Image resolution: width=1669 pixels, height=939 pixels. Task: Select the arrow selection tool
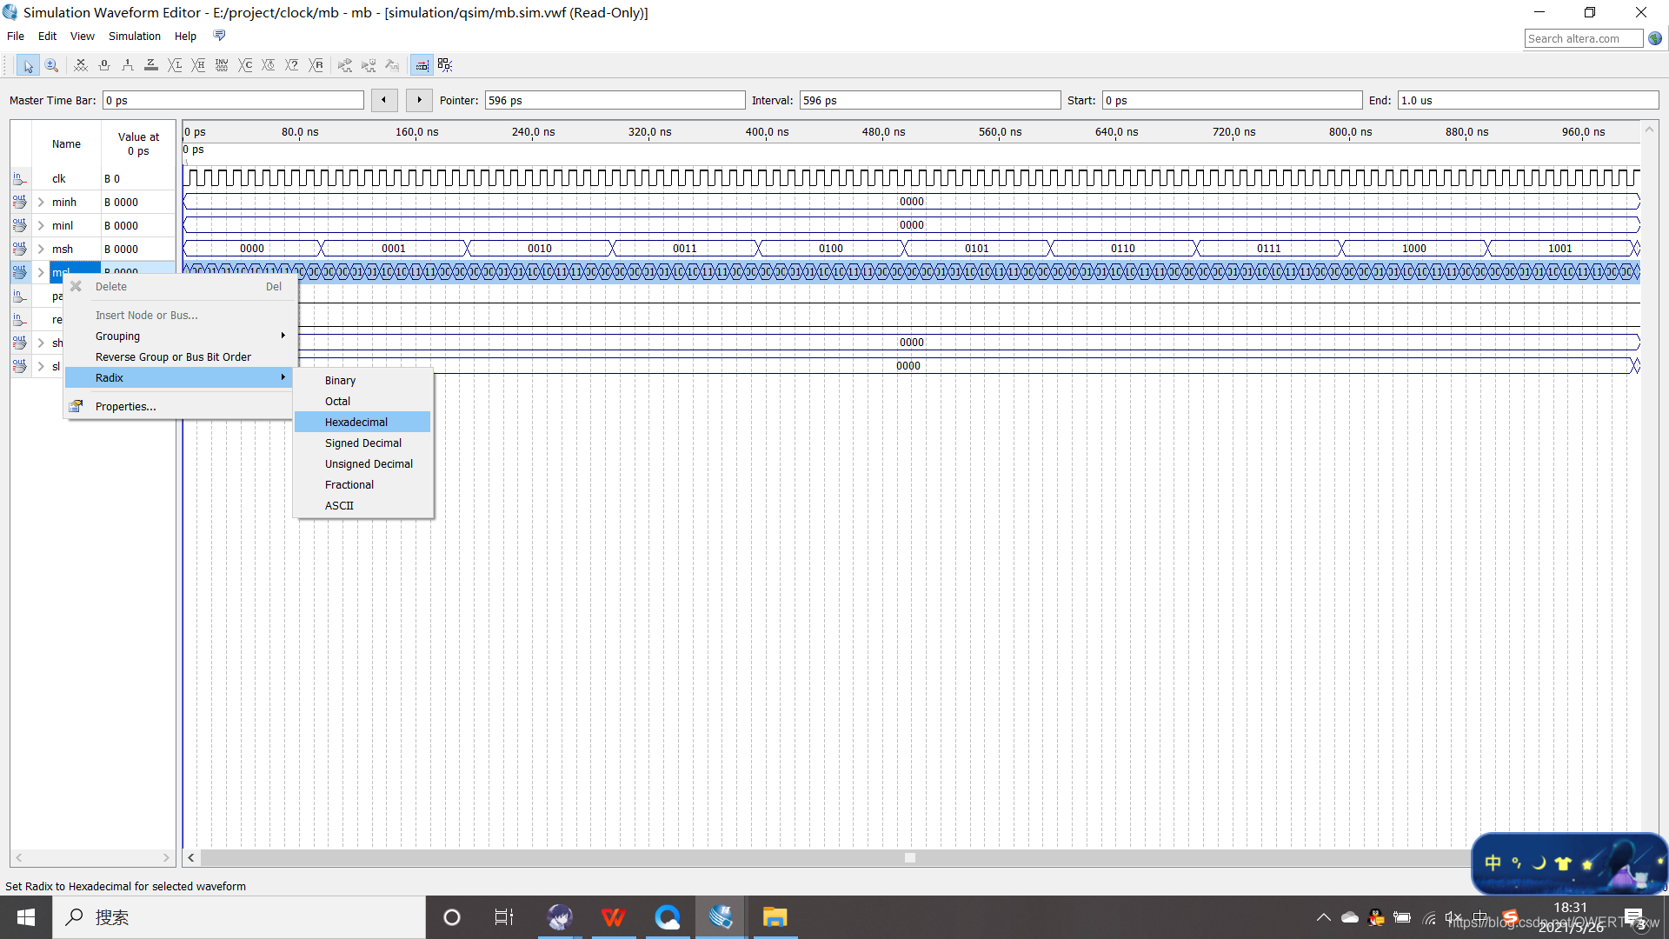28,65
